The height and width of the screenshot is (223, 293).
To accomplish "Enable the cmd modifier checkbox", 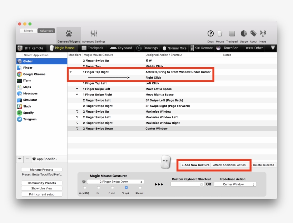I will coord(140,188).
